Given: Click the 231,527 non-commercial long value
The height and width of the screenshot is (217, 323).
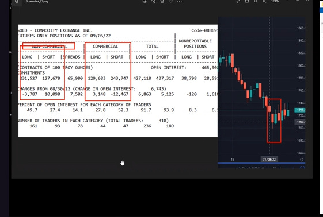Looking at the screenshot, I should point(28,78).
